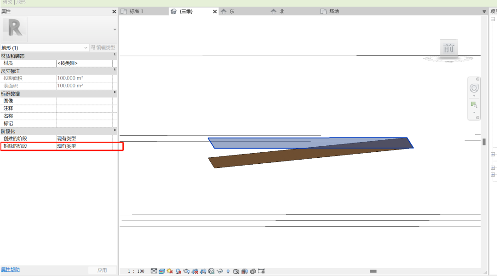The width and height of the screenshot is (500, 276).
Task: Click the 编辑类型 button
Action: (103, 47)
